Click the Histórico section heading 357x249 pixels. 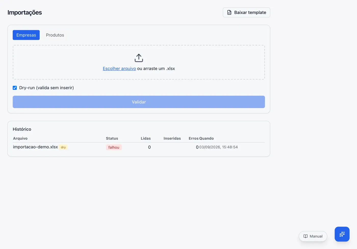click(x=22, y=129)
